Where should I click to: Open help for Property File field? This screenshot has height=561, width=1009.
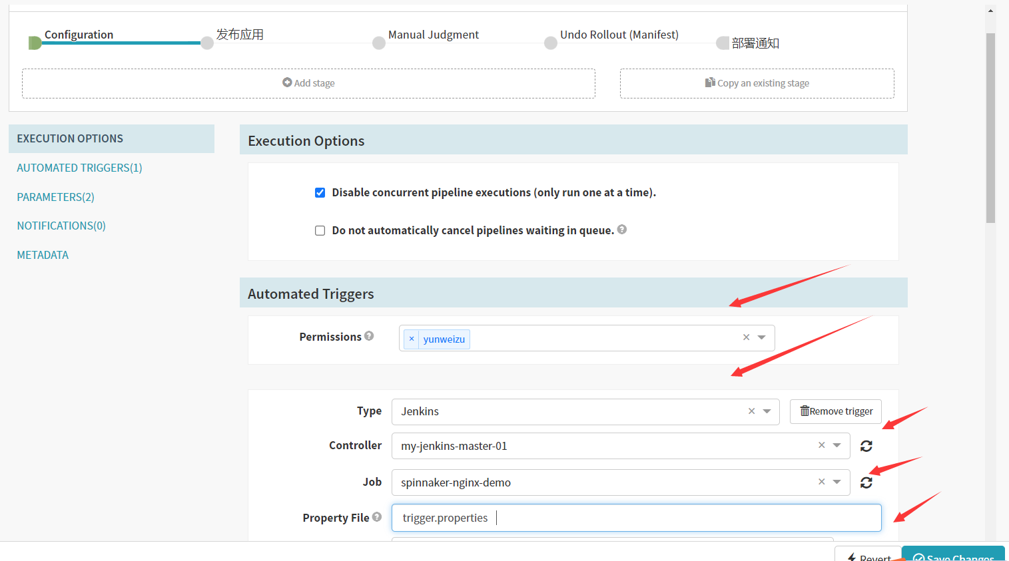[x=377, y=517]
